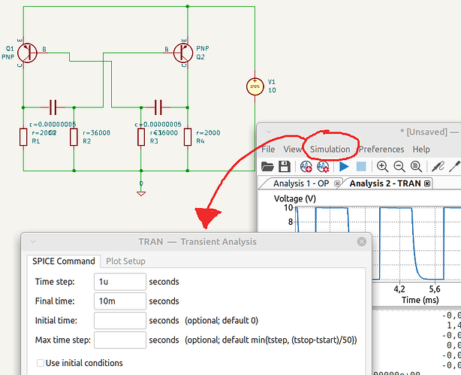
Task: Switch to the Analysis 1 - OP tab
Action: coord(301,183)
